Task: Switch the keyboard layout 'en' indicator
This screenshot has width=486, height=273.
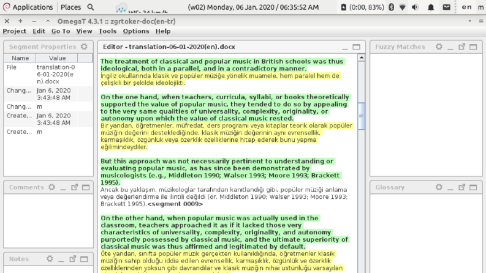Action: [x=467, y=7]
